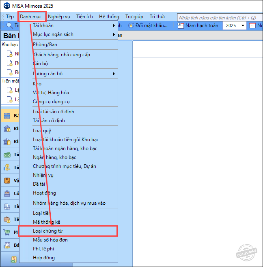The height and width of the screenshot is (267, 263).
Task: Choose Ngân hàng, kho bạc entry
Action: (x=69, y=157)
